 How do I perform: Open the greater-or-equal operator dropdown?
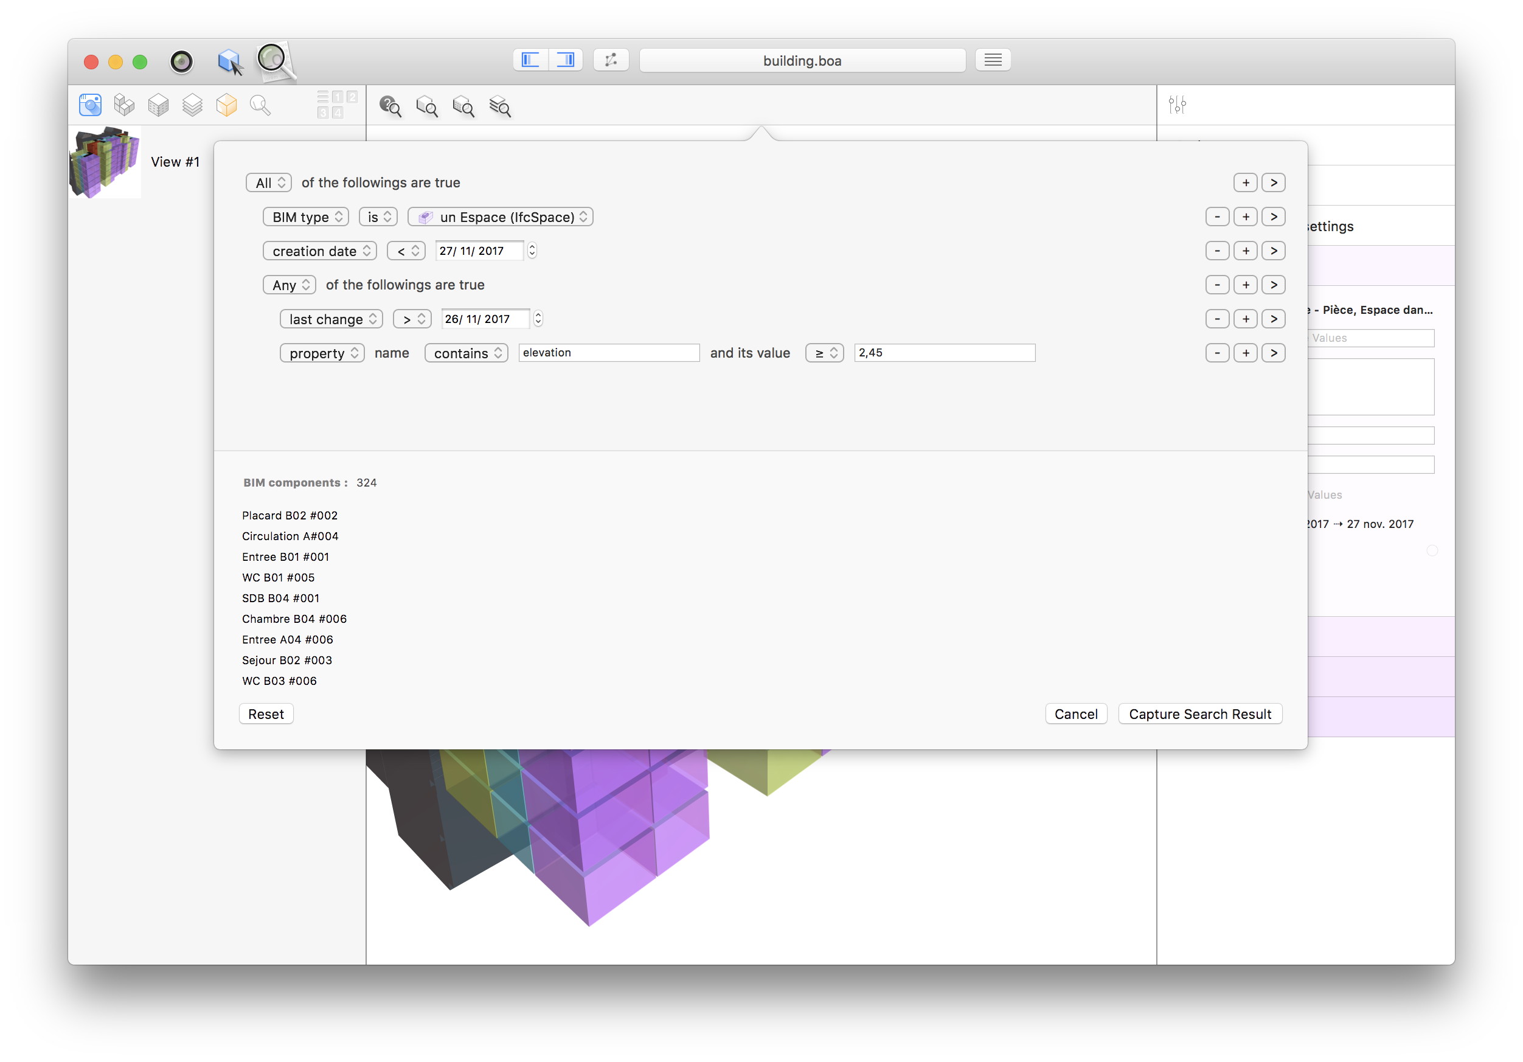pos(825,353)
